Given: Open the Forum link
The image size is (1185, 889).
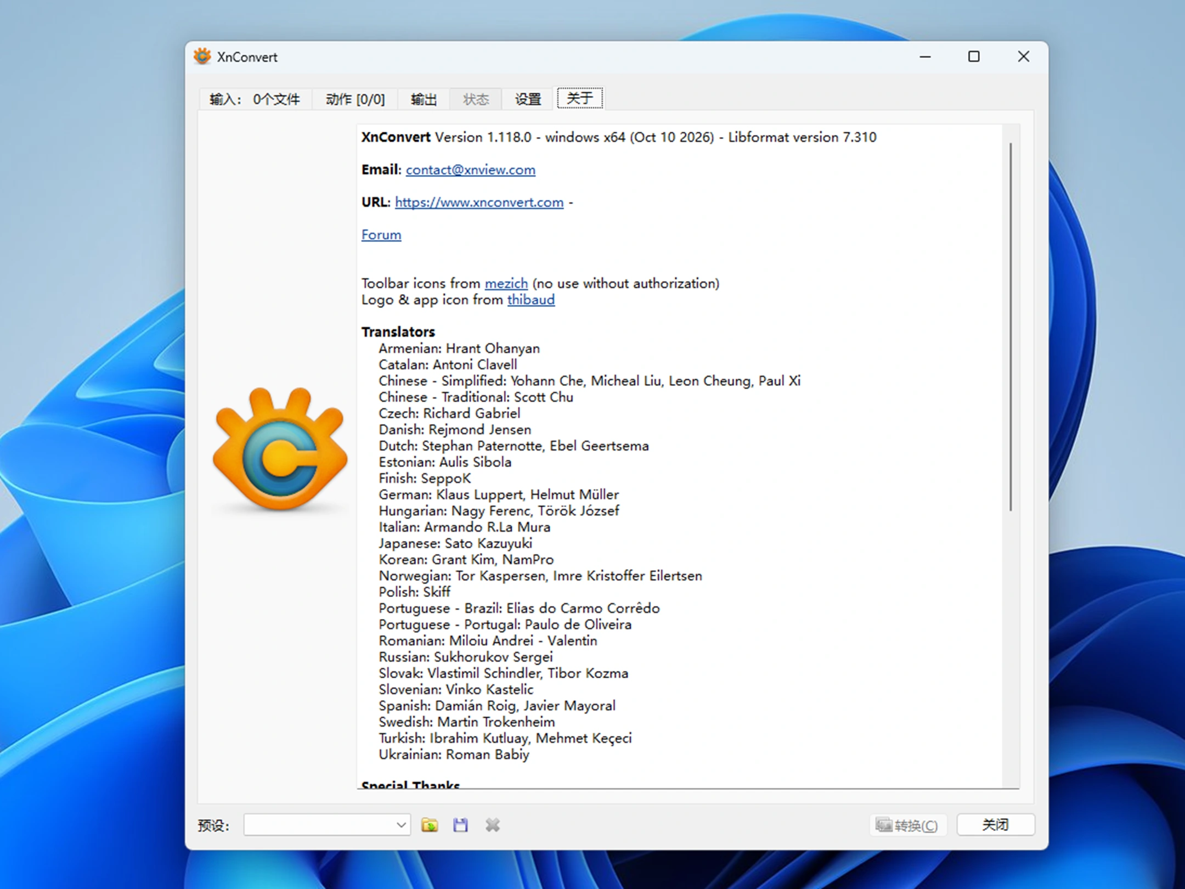Looking at the screenshot, I should (x=381, y=235).
